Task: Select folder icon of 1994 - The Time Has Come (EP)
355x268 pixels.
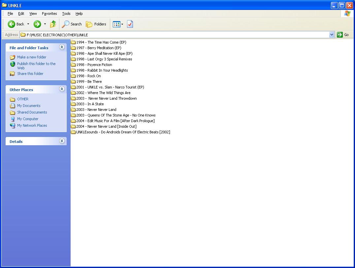Action: [73, 42]
